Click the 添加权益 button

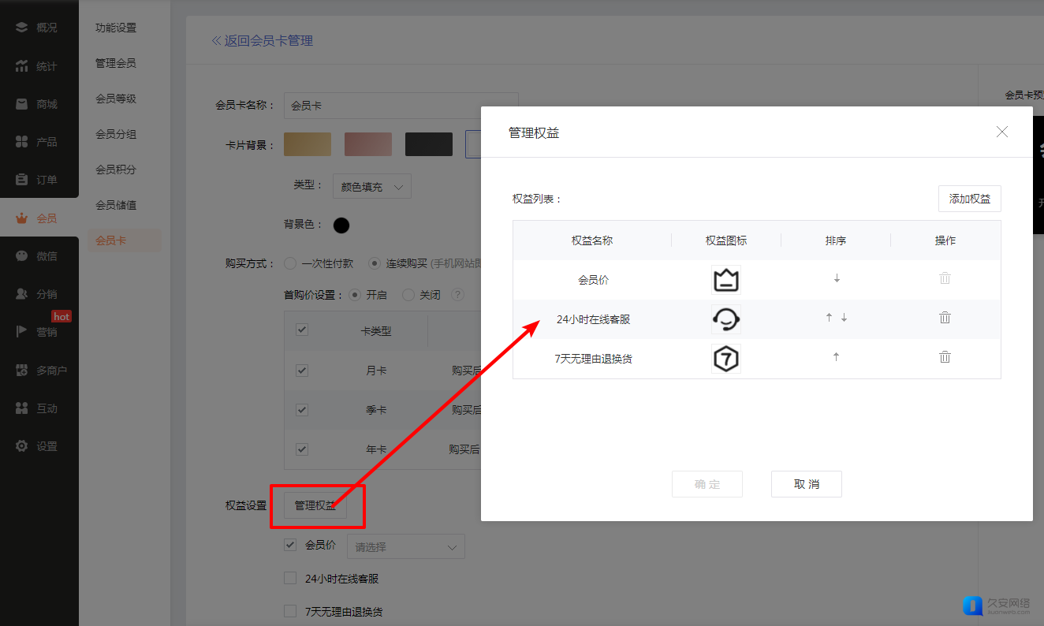[969, 199]
